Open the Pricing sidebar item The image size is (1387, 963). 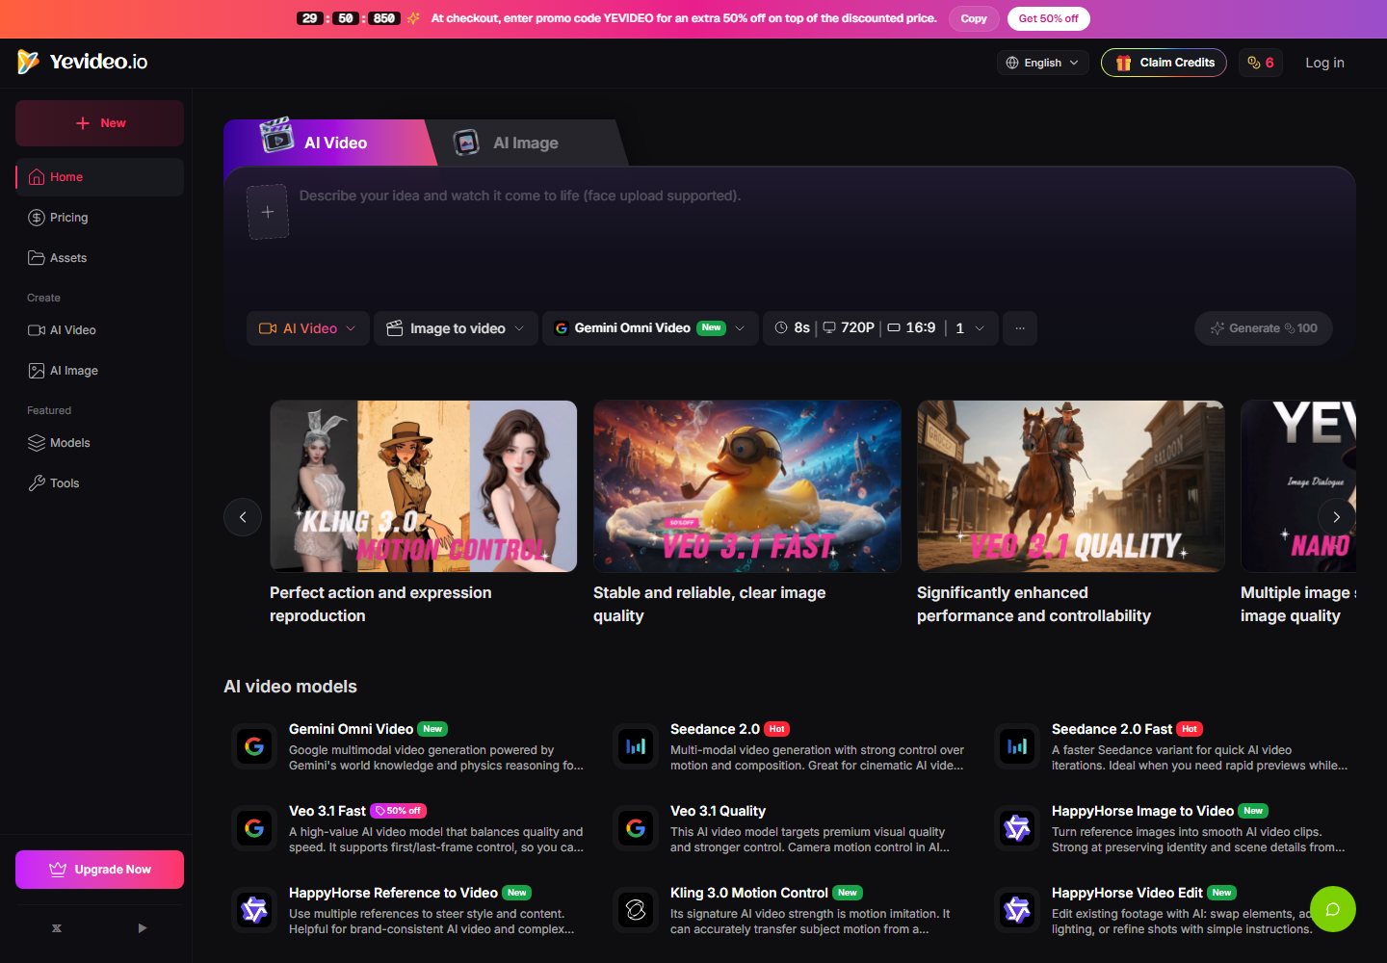(x=99, y=218)
